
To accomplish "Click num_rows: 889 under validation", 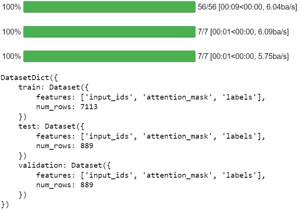I will click(x=65, y=185).
